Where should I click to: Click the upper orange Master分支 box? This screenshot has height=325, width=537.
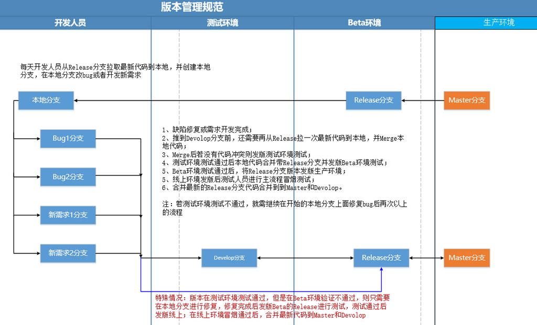pos(467,100)
